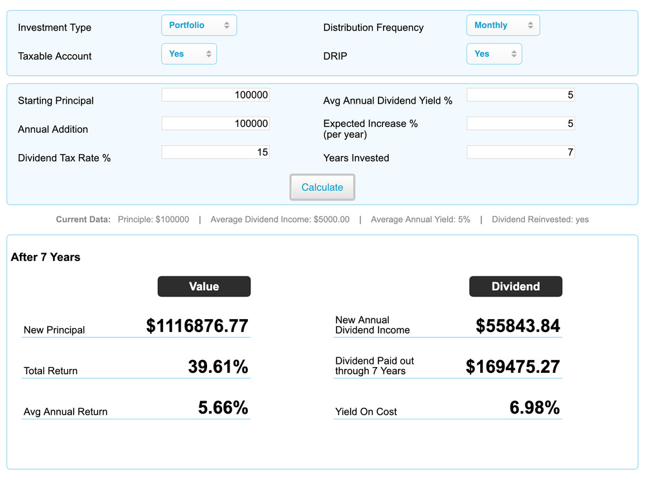Screen dimensions: 647x479
Task: Click the 'New Annual Dividend Income' label
Action: click(373, 325)
